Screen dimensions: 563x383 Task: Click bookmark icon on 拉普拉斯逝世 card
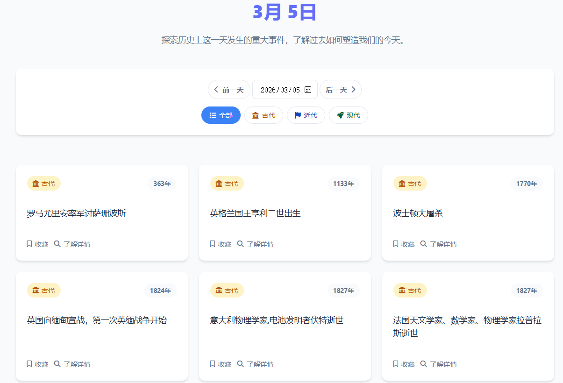[x=396, y=364]
